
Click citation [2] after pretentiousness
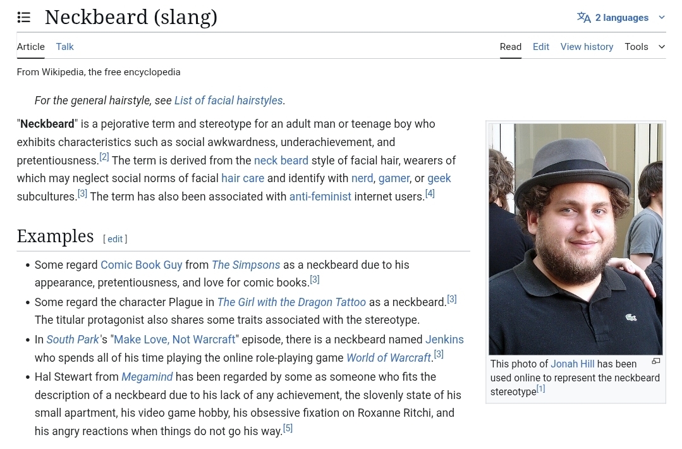click(x=104, y=157)
